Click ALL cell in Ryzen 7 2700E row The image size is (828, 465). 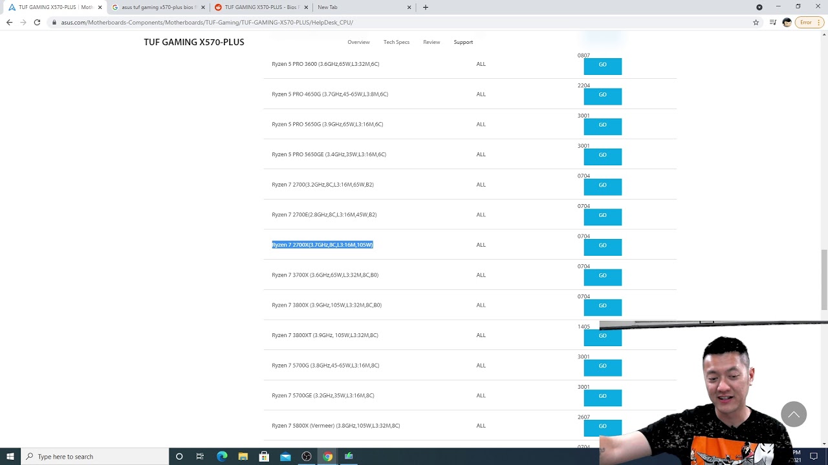click(x=481, y=214)
